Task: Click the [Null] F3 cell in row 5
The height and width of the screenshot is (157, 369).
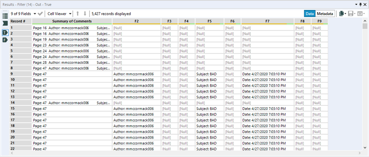Action: pyautogui.click(x=169, y=51)
